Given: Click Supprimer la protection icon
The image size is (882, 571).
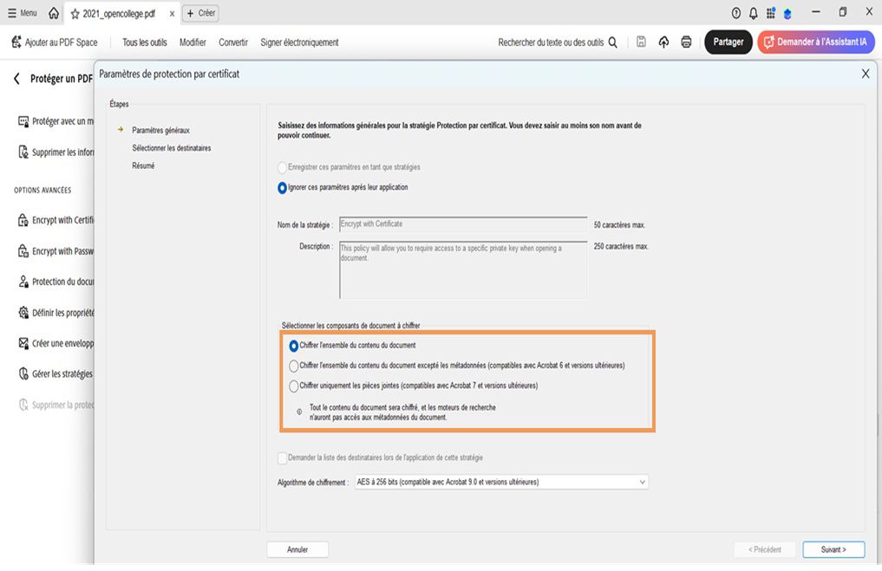Looking at the screenshot, I should [x=23, y=405].
